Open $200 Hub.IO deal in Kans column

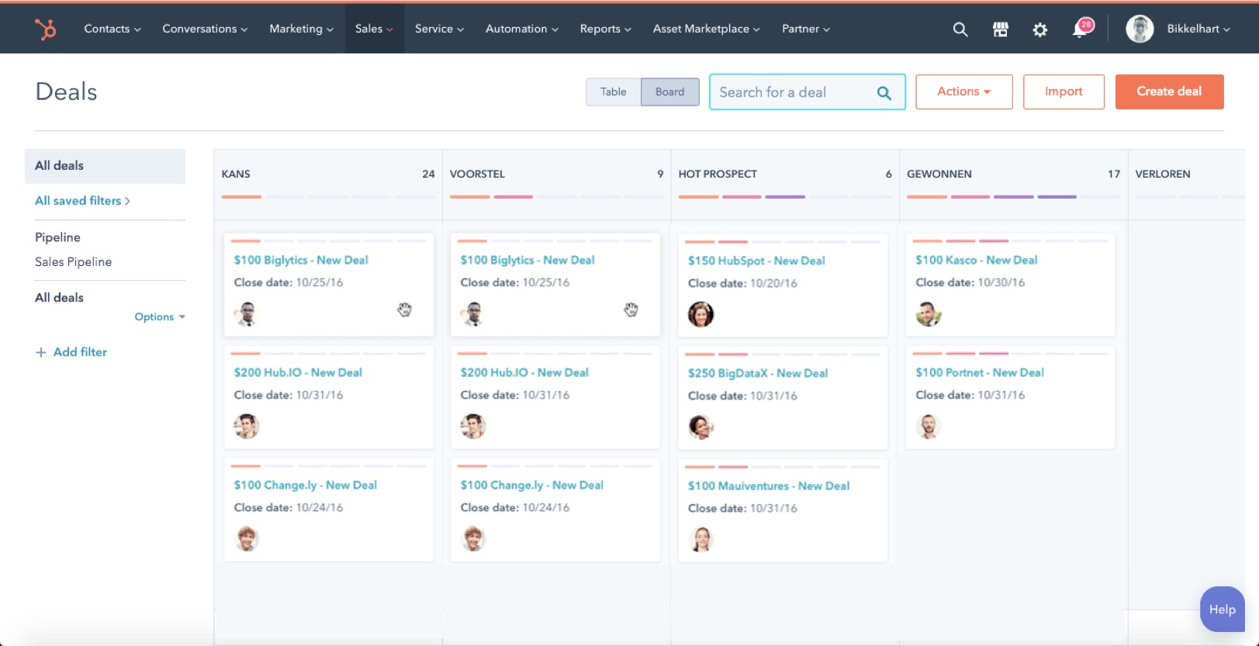(x=298, y=373)
